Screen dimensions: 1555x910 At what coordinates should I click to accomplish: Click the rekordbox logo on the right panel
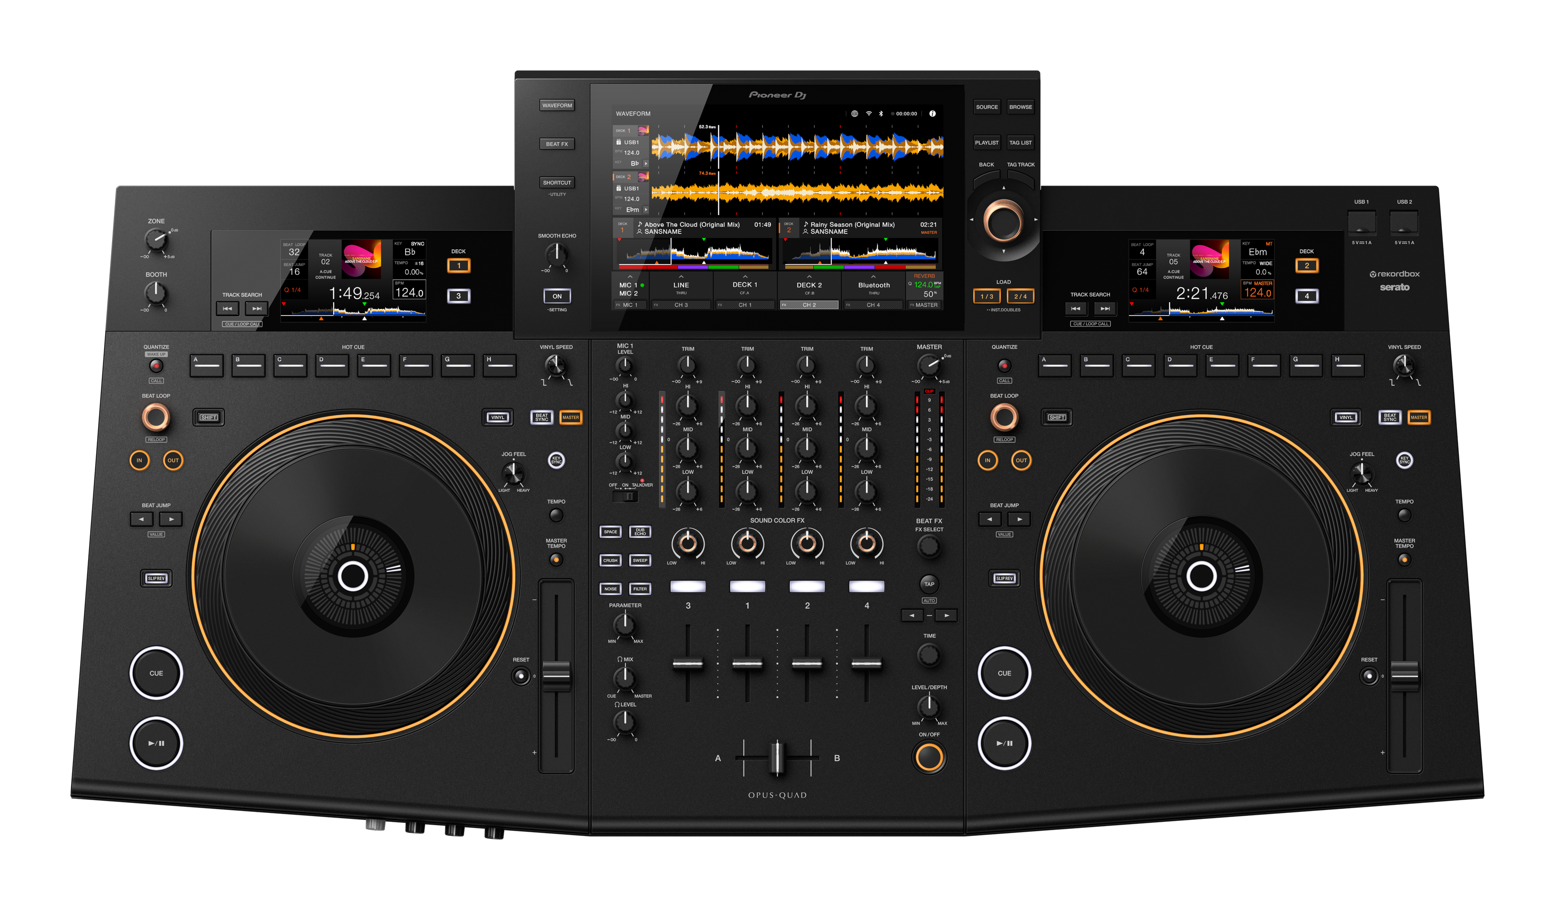point(1396,275)
